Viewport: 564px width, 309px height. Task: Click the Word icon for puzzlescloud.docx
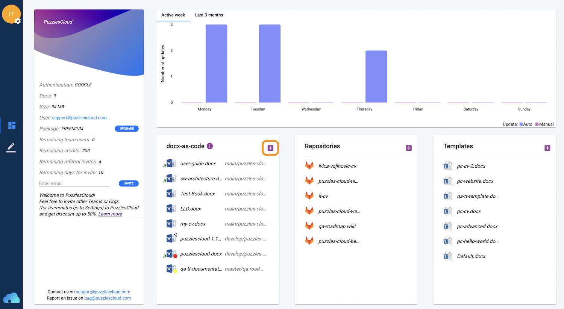[171, 254]
